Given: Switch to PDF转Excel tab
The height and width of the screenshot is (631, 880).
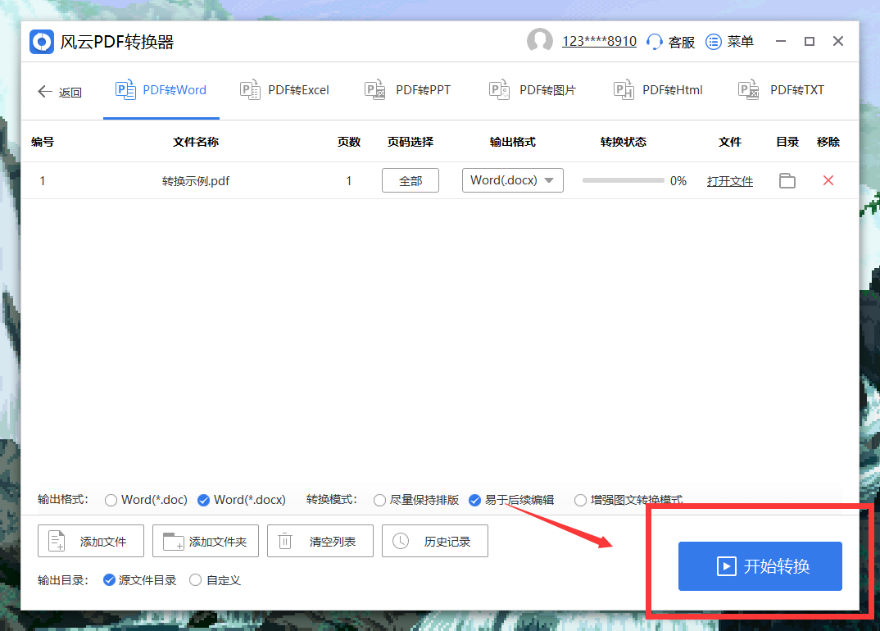Looking at the screenshot, I should pyautogui.click(x=284, y=90).
